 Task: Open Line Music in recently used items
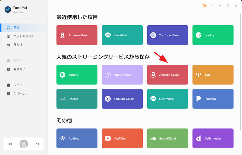(122, 35)
